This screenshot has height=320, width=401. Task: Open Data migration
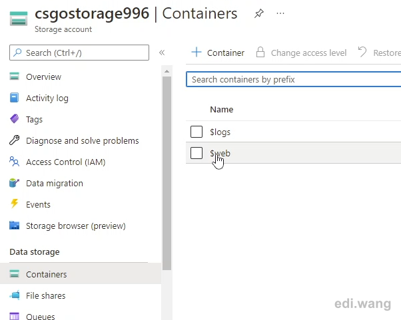(x=55, y=184)
